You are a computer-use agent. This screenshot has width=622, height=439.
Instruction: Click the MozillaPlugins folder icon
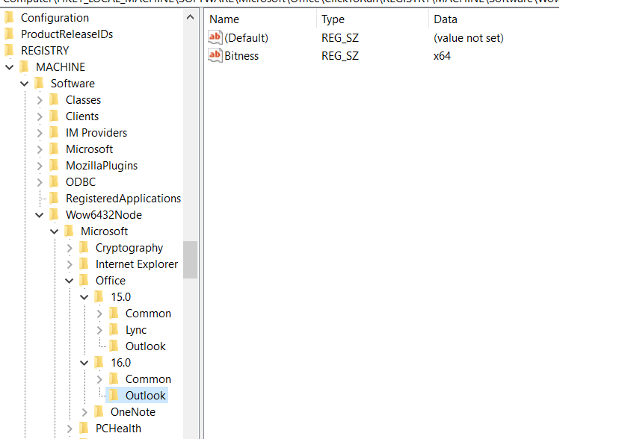[55, 166]
